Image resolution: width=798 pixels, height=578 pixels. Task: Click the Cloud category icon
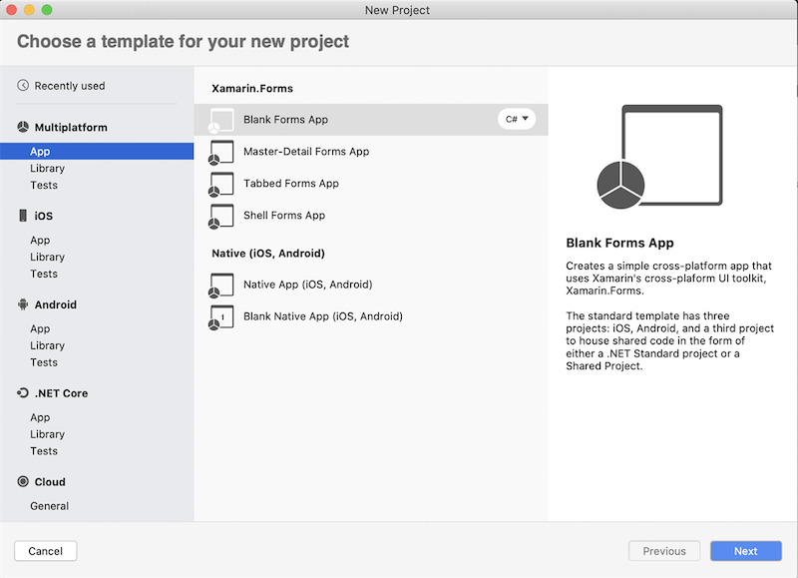tap(23, 481)
